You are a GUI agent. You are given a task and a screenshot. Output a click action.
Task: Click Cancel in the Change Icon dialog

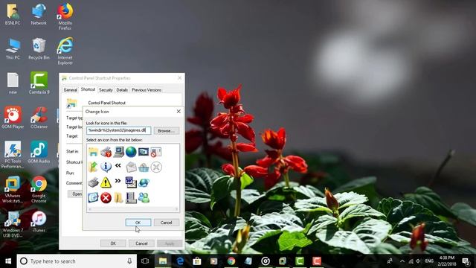click(167, 223)
